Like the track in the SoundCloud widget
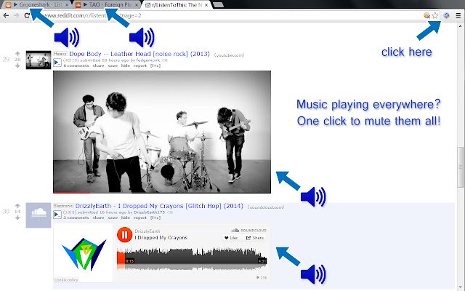This screenshot has height=291, width=465. click(231, 238)
